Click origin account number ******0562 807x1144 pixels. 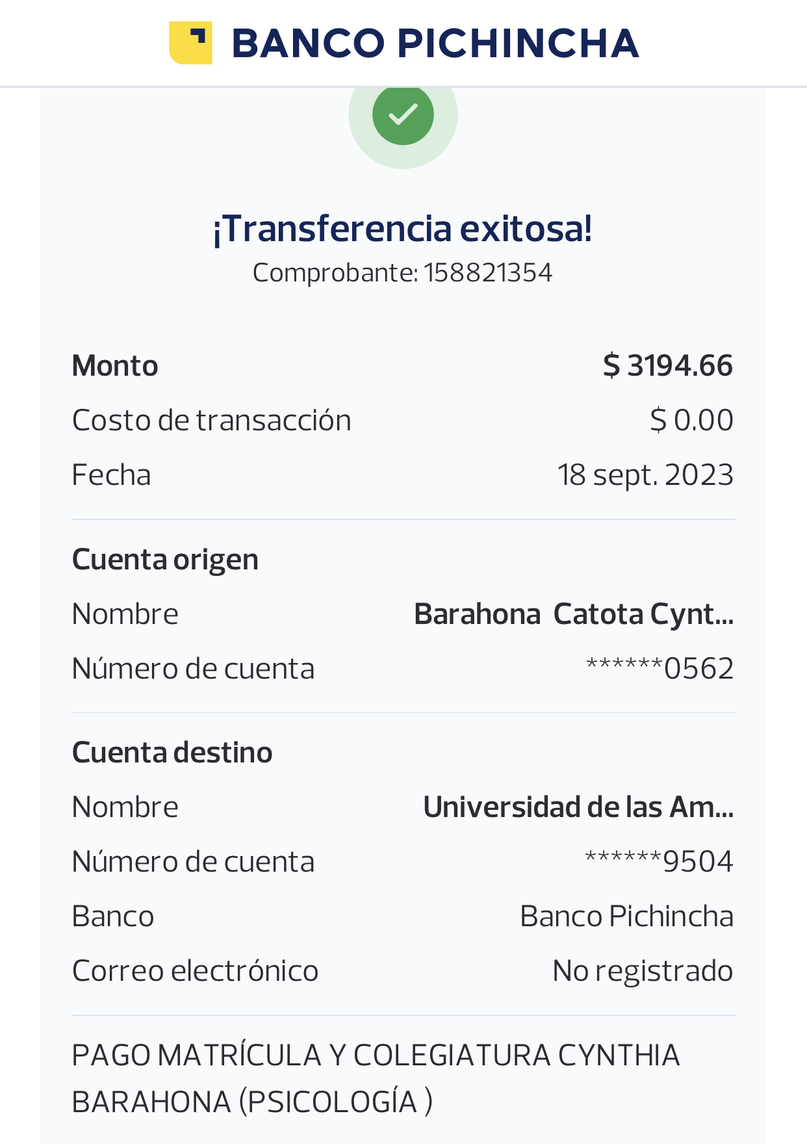pyautogui.click(x=660, y=668)
